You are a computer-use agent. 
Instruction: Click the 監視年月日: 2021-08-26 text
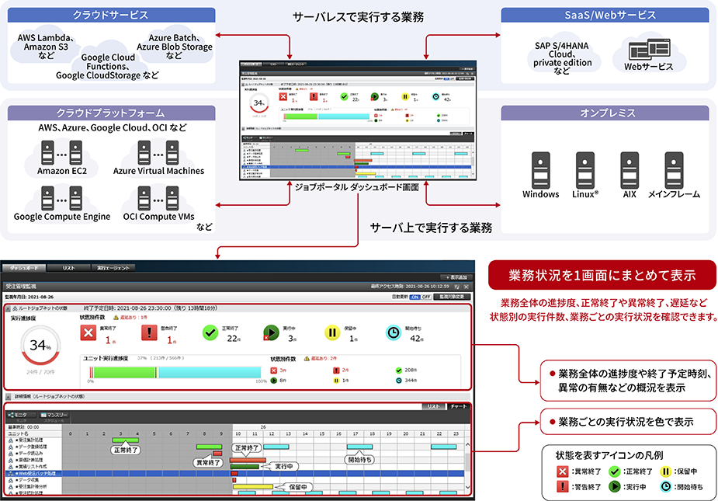pos(29,297)
